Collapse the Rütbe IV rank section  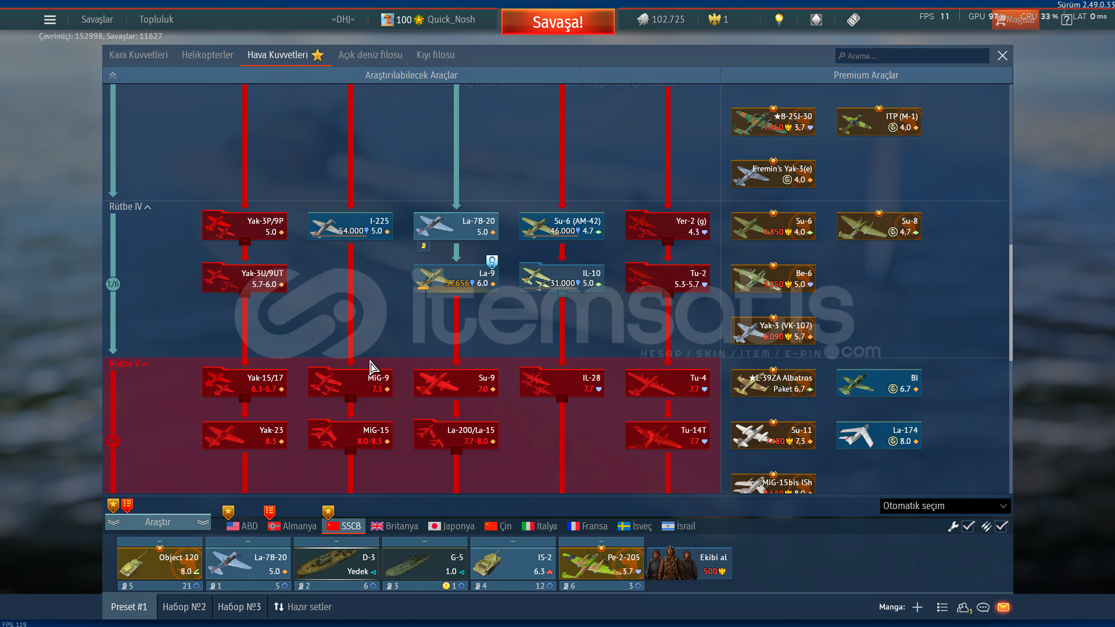pos(130,207)
